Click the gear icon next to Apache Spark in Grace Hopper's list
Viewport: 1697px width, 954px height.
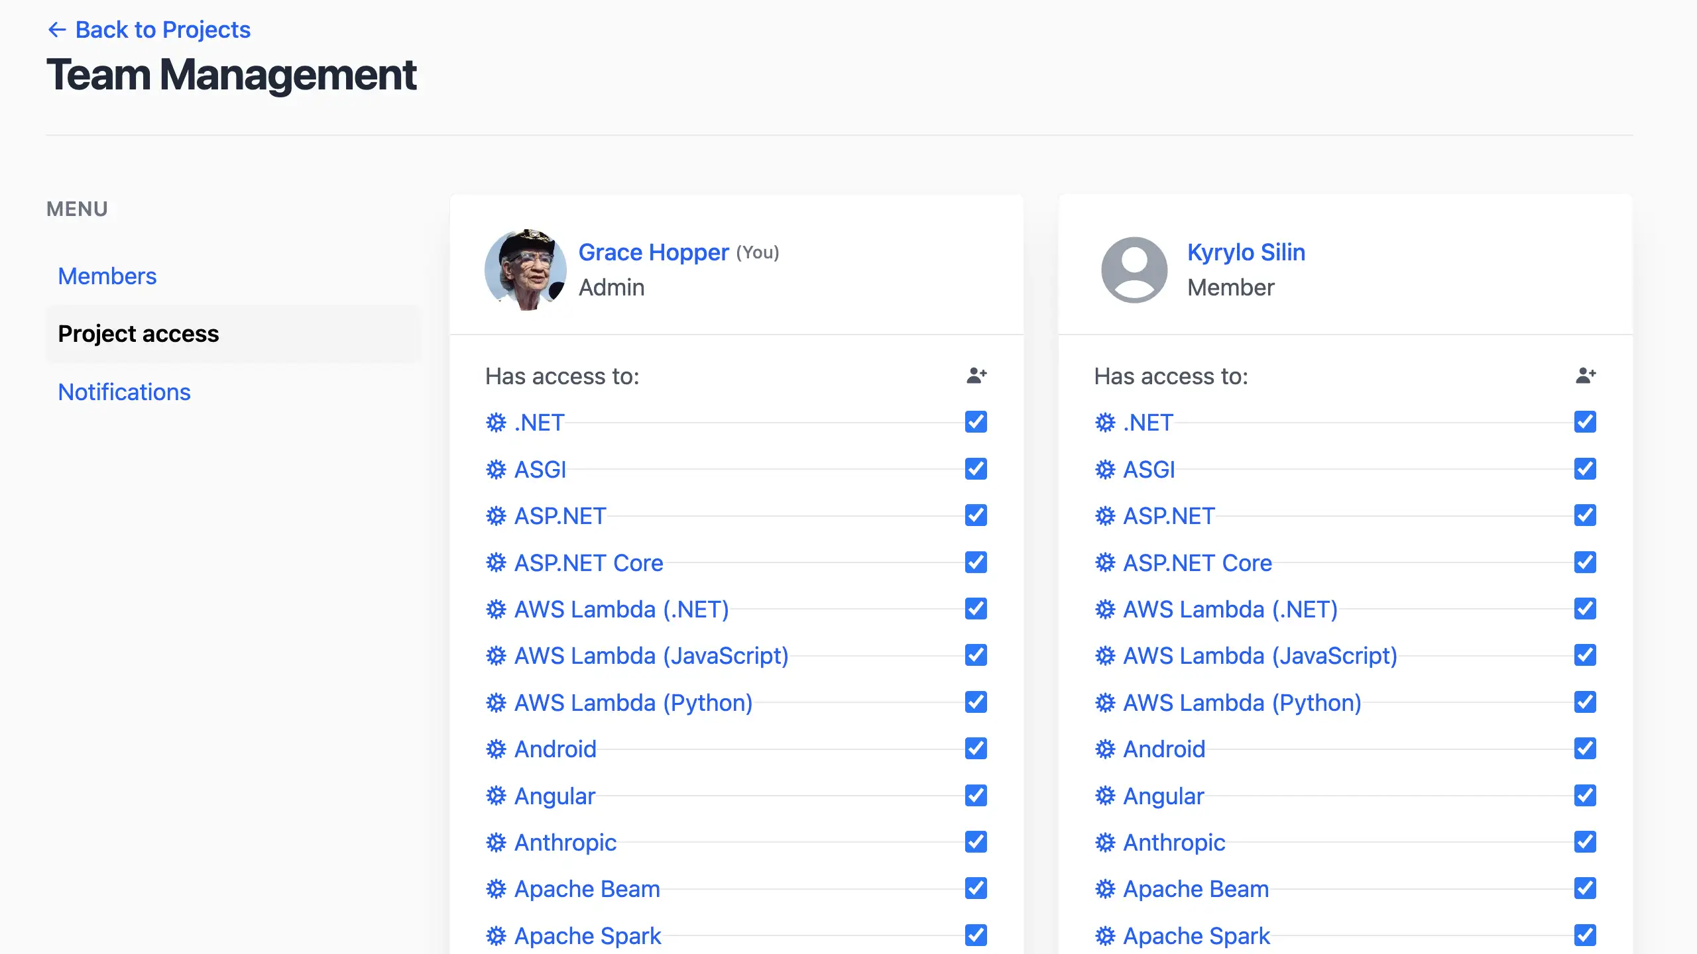[496, 936]
